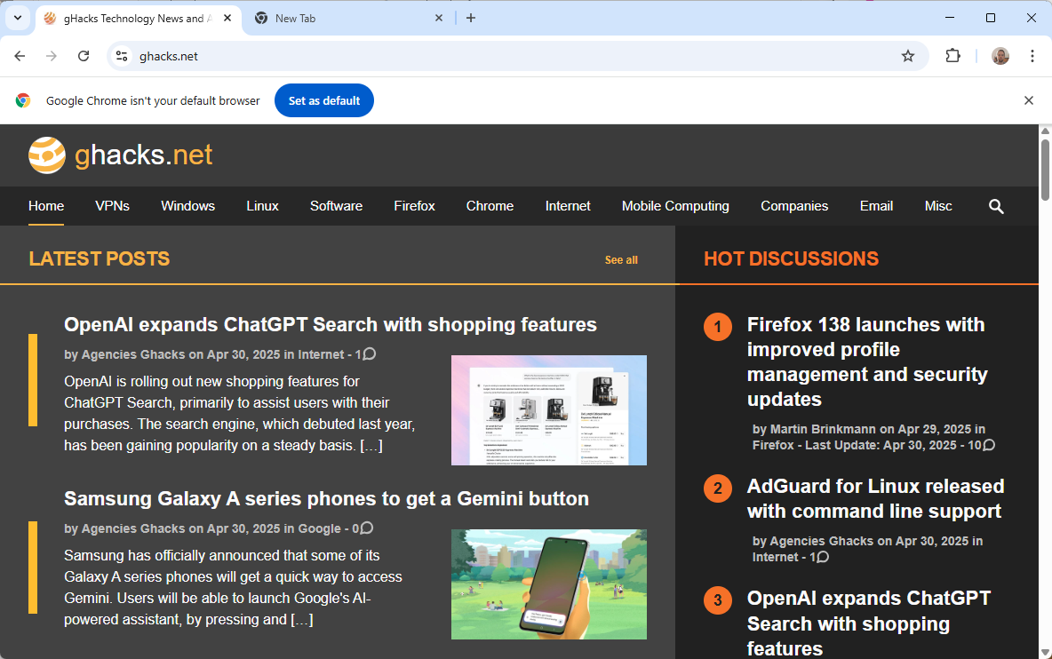Reload the current page
The image size is (1052, 659).
pos(84,56)
